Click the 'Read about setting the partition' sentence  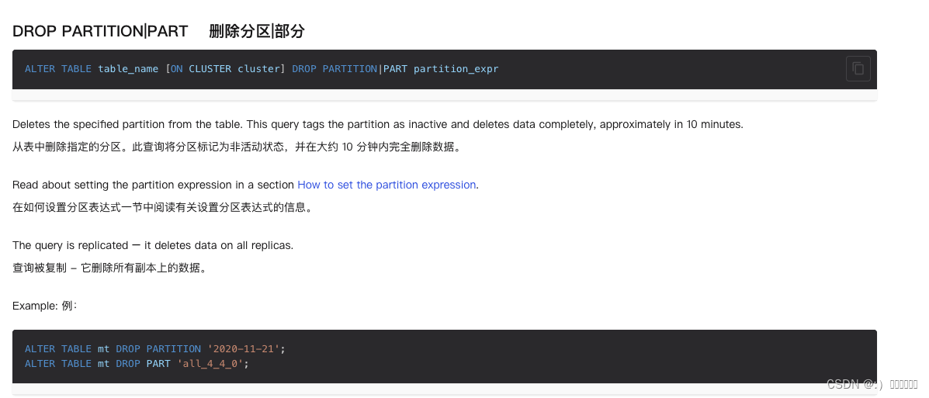[245, 185]
